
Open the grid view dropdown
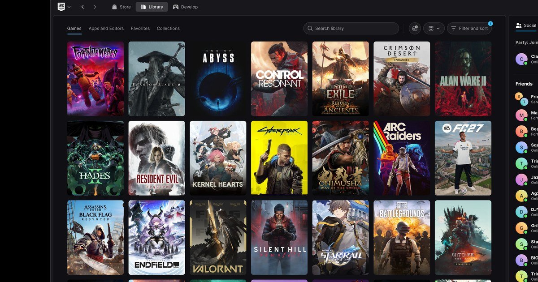[434, 28]
